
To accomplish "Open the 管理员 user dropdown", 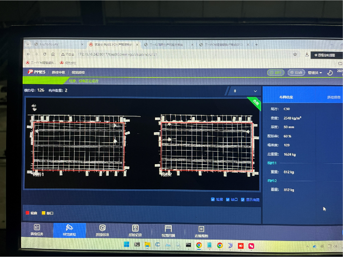I will tap(315, 73).
